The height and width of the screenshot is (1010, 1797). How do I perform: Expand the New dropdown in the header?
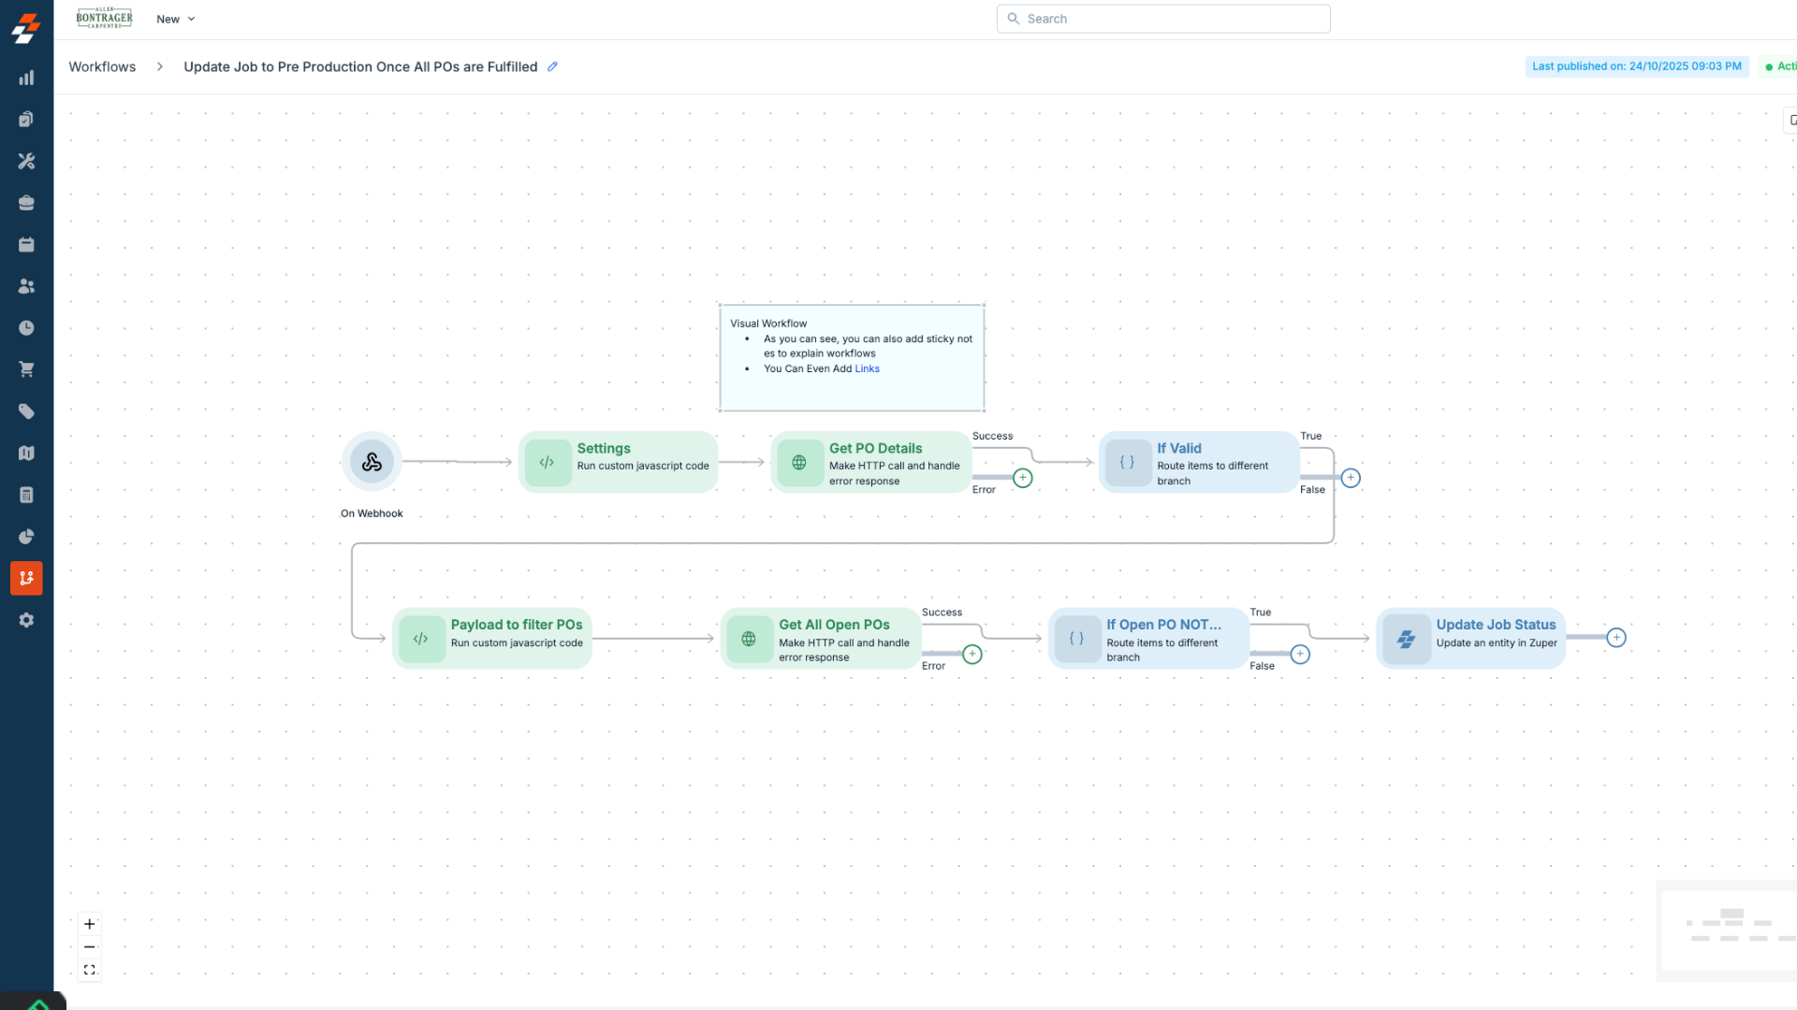click(x=175, y=19)
